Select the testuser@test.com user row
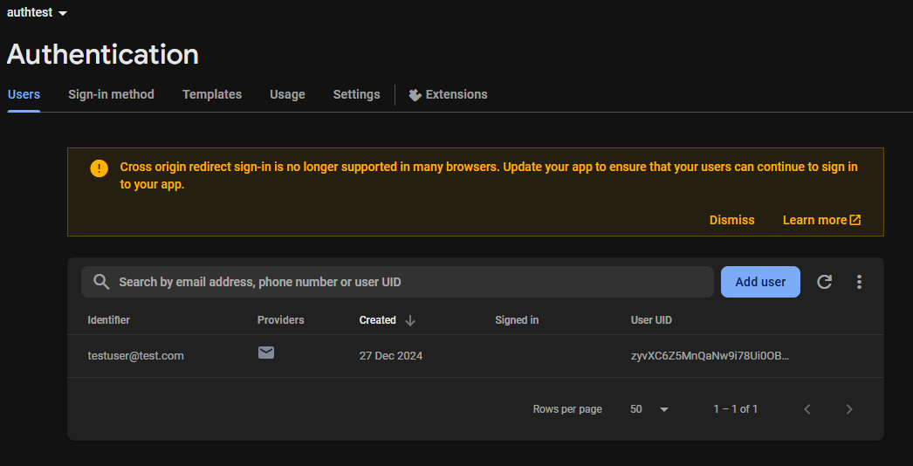Screen dimensions: 913x466 136,356
